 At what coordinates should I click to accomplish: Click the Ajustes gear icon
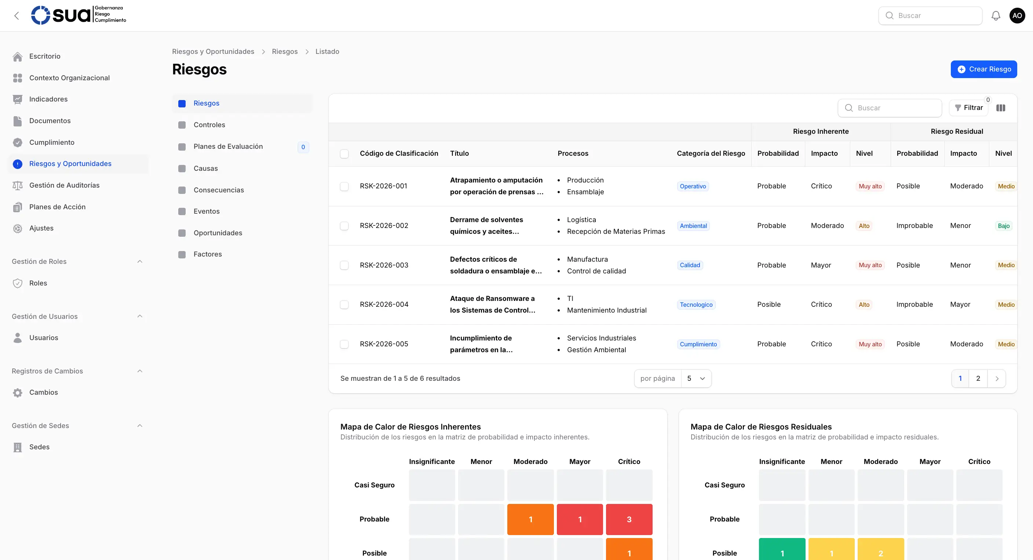pyautogui.click(x=18, y=228)
